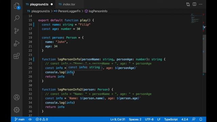The image size is (217, 122).
Task: Change end of line via LF
Action: coord(159,119)
